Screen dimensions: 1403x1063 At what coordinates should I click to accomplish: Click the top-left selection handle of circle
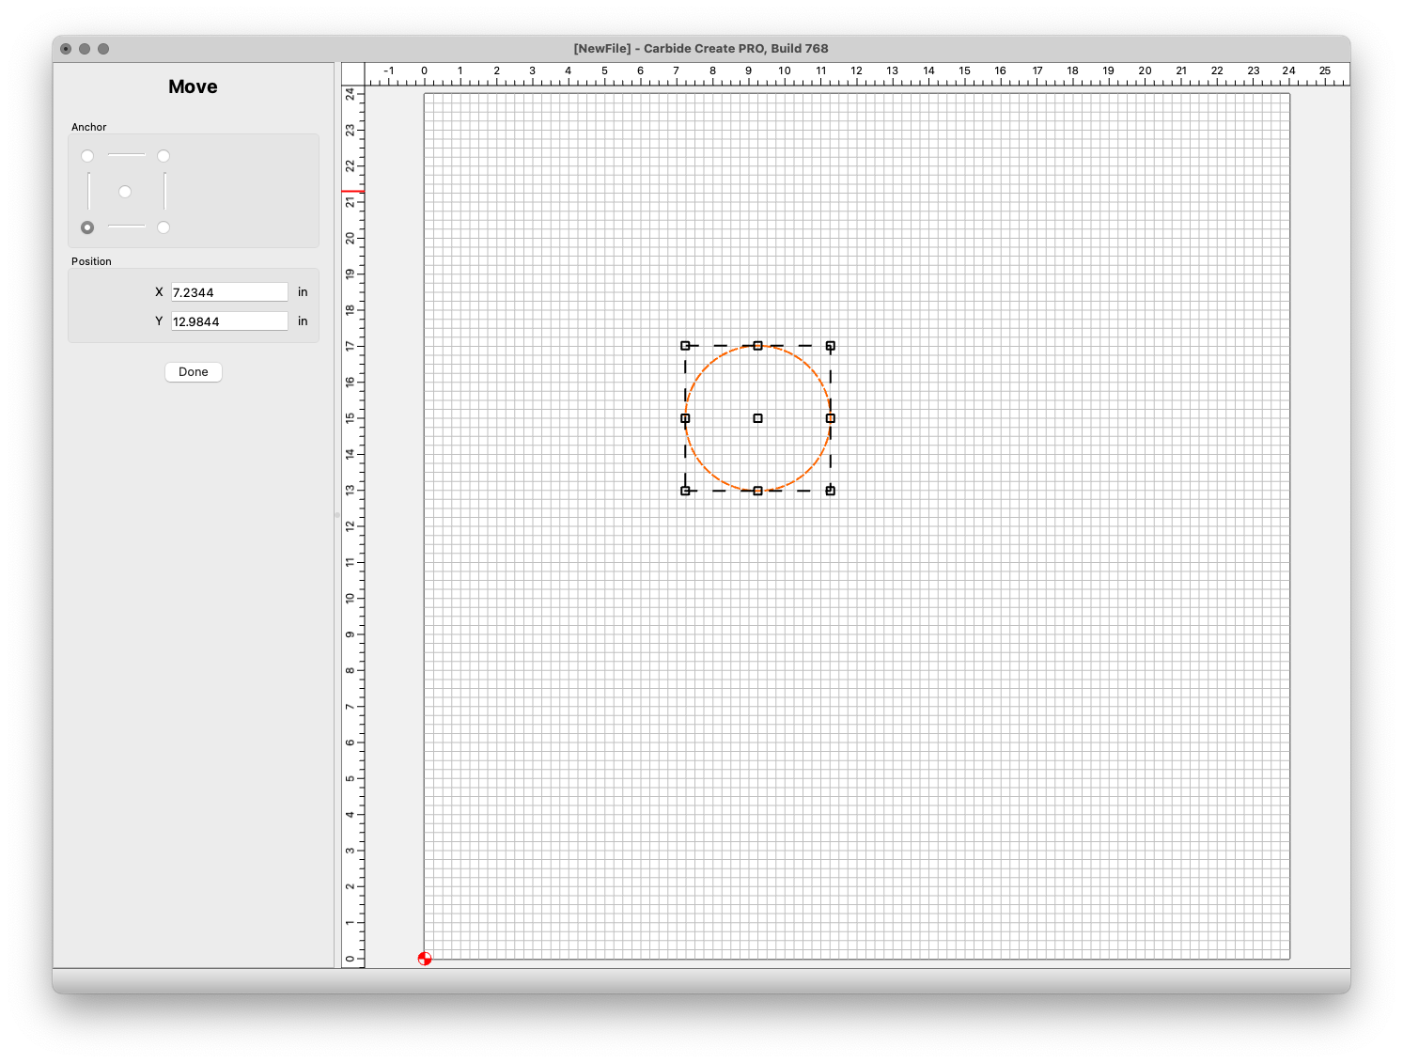[x=685, y=346]
